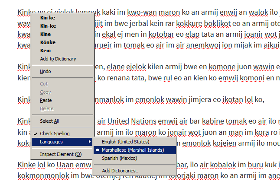Viewport: 280px width, 194px height.
Task: Choose spelling suggestion "Kin ke"
Action: pyautogui.click(x=62, y=18)
